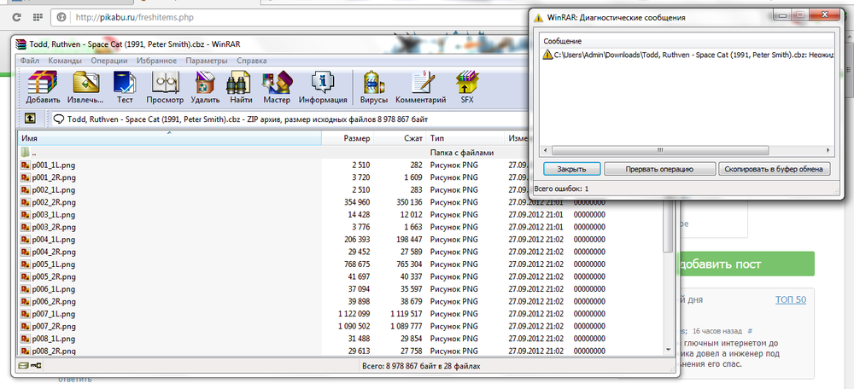Launch the Мастер (Wizard) tool

coord(278,86)
